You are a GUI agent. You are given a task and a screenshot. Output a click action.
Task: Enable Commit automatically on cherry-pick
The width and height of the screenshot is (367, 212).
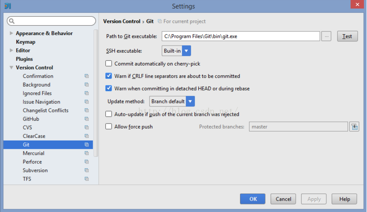[109, 63]
